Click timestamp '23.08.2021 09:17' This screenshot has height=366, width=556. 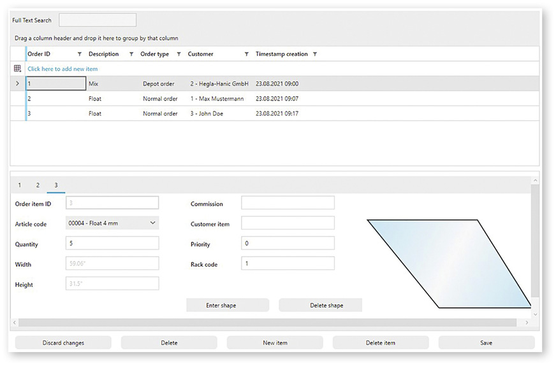277,114
